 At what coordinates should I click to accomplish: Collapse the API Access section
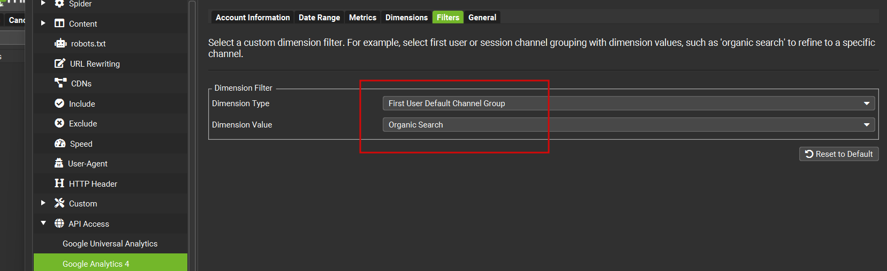(43, 224)
